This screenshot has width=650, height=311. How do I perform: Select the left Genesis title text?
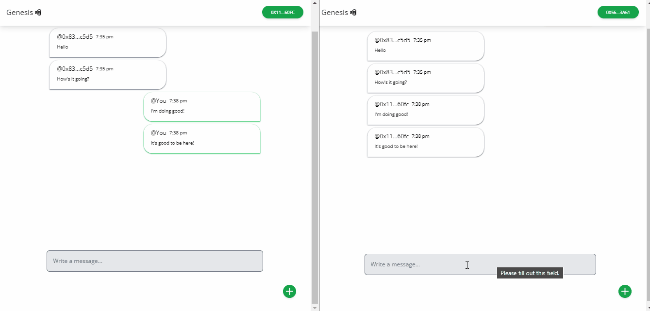click(20, 13)
